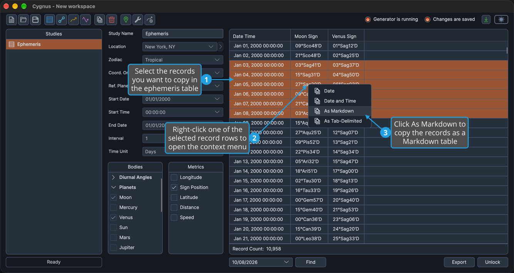
Task: Click the Unlock button
Action: tap(492, 262)
